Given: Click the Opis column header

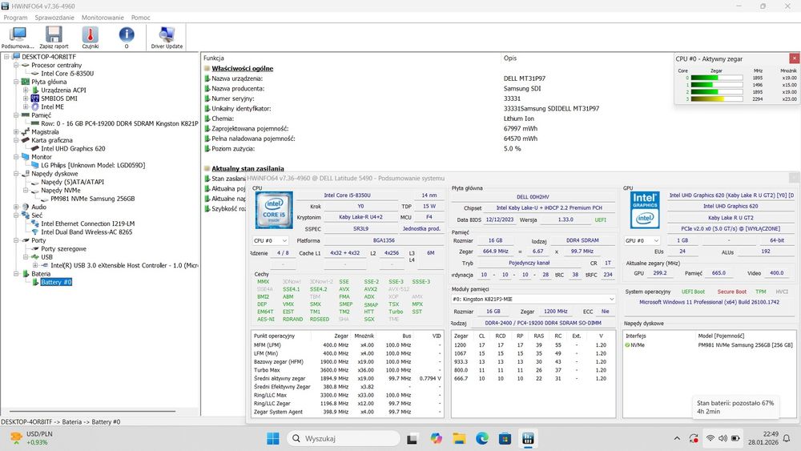Looking at the screenshot, I should [x=509, y=58].
